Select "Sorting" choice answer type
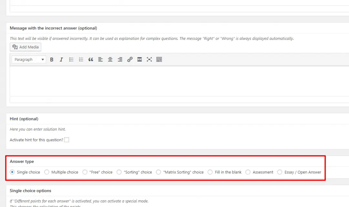Screen dimensions: 349x207 tap(119, 172)
